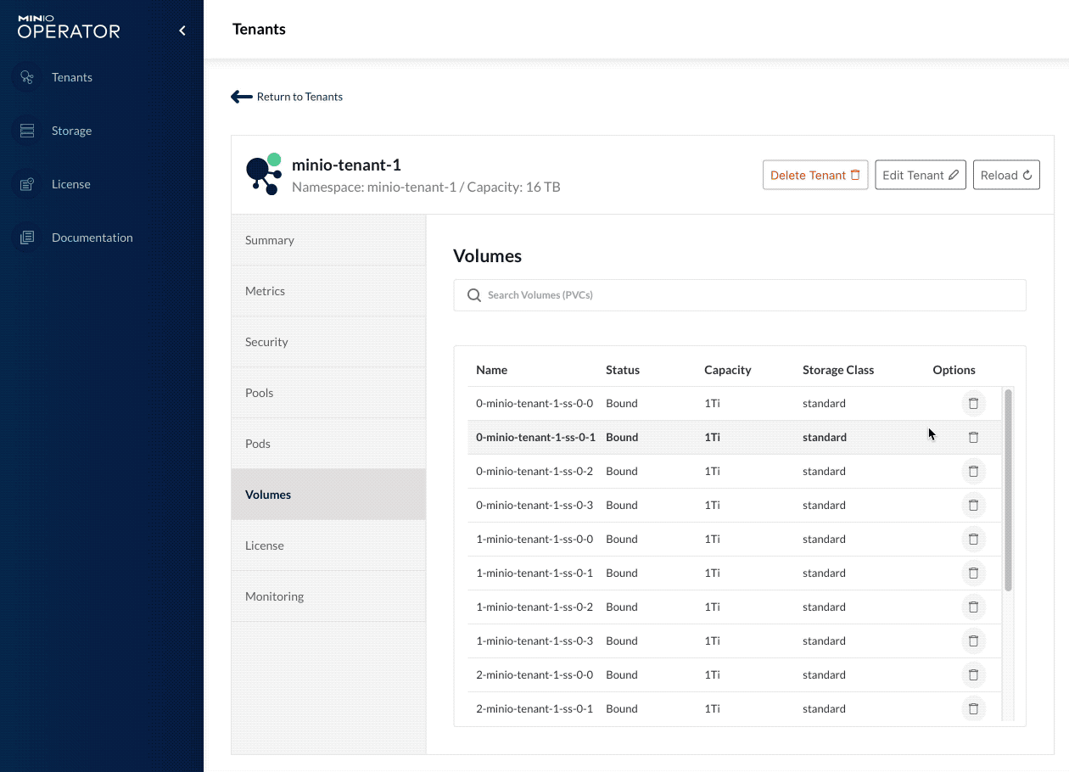Open Storage in the left sidebar
1069x772 pixels.
click(71, 131)
